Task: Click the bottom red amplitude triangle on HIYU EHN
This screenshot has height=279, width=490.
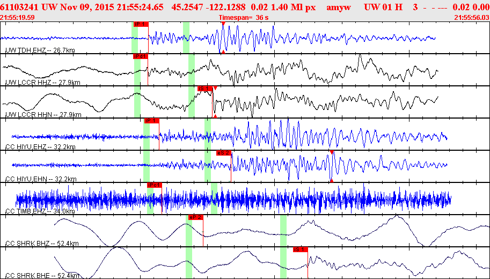Action: pos(332,181)
